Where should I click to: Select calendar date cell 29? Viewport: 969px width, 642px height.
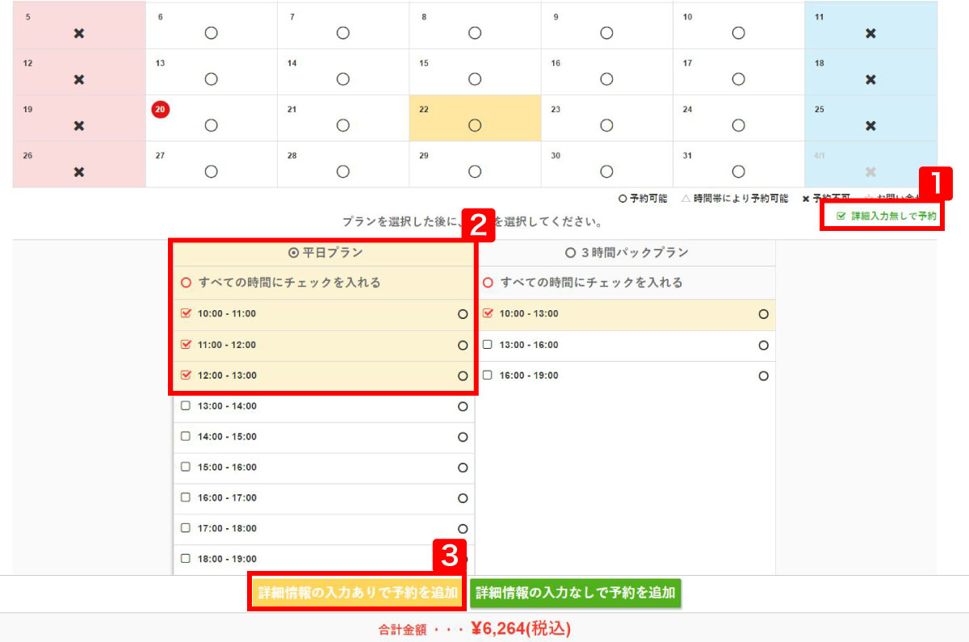pyautogui.click(x=475, y=164)
